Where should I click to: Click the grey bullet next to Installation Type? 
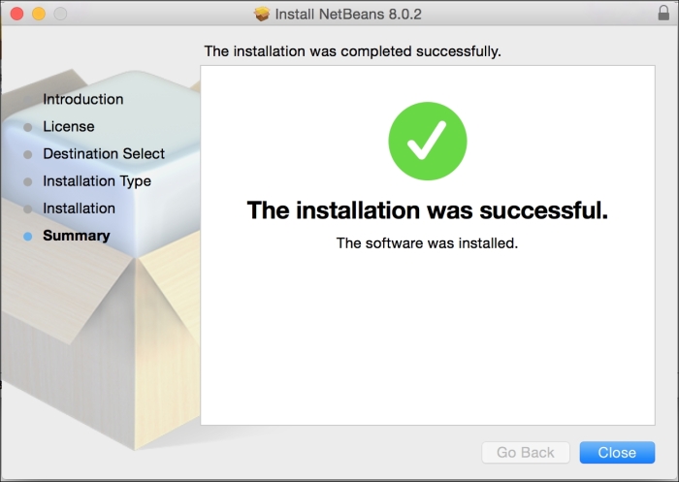pyautogui.click(x=28, y=182)
